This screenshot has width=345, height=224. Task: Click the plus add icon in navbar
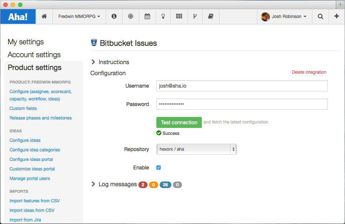click(x=337, y=16)
